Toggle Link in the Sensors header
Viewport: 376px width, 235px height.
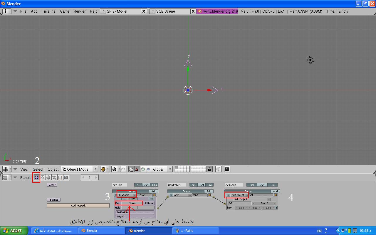(x=154, y=185)
